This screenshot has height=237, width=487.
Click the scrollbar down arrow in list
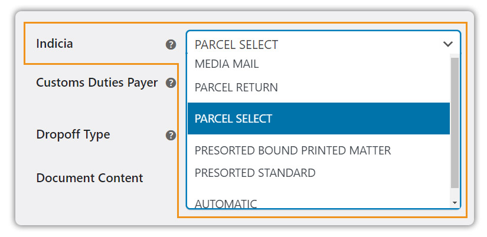point(455,203)
